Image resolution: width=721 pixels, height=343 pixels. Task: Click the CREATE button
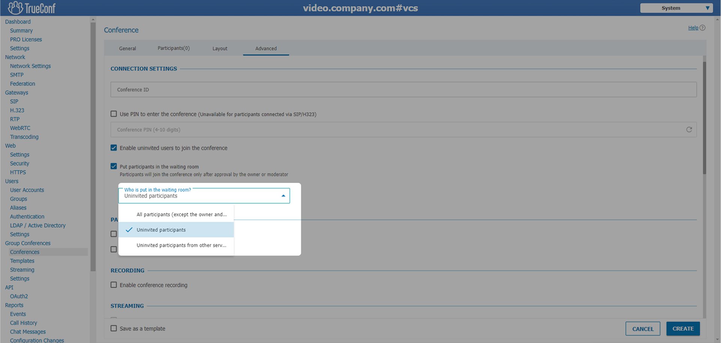683,329
